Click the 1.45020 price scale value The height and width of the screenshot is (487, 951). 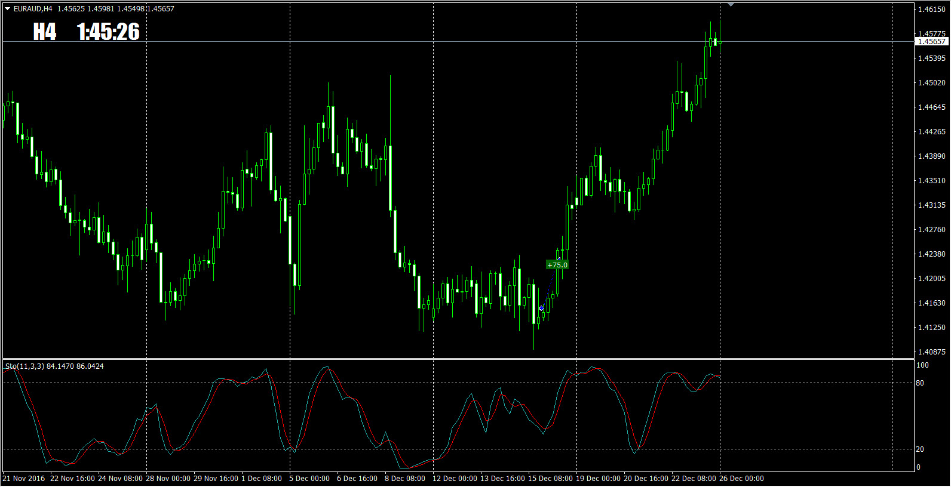pos(932,83)
